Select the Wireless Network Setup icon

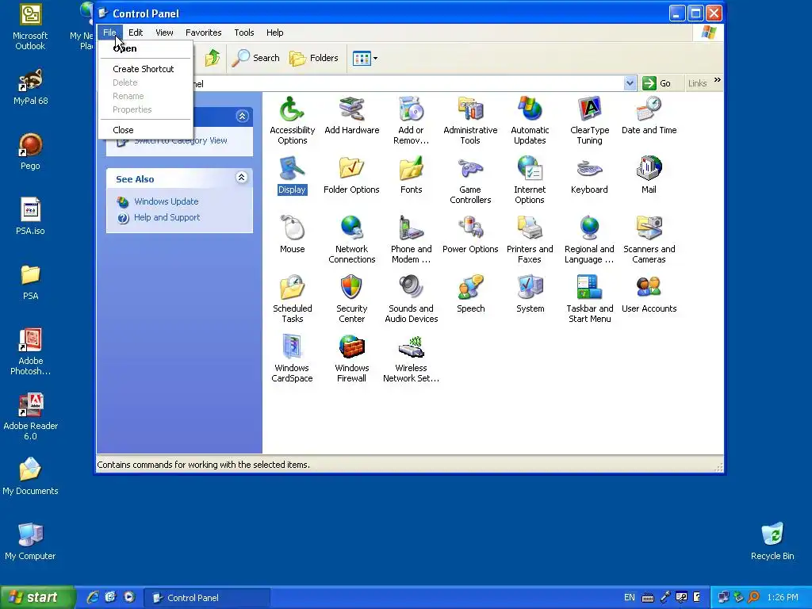click(x=412, y=358)
